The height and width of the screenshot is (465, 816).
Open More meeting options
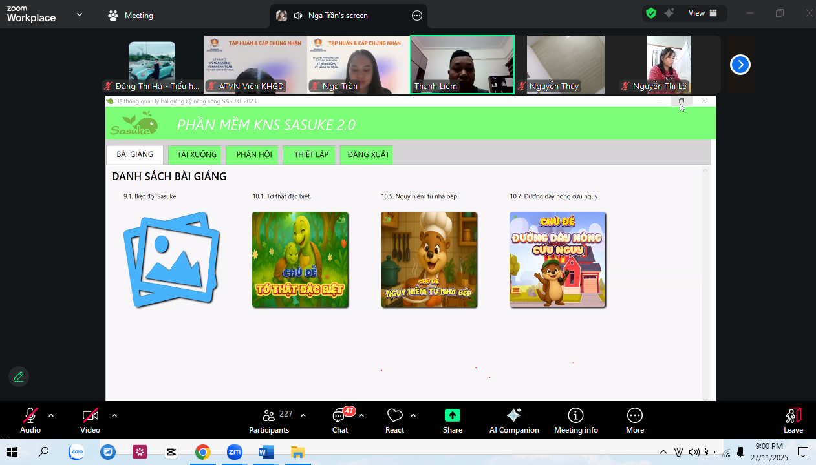[x=634, y=420]
